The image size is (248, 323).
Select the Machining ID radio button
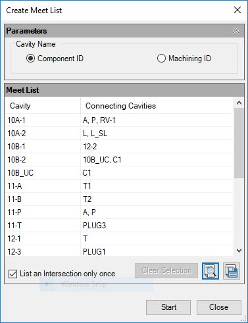coord(161,59)
